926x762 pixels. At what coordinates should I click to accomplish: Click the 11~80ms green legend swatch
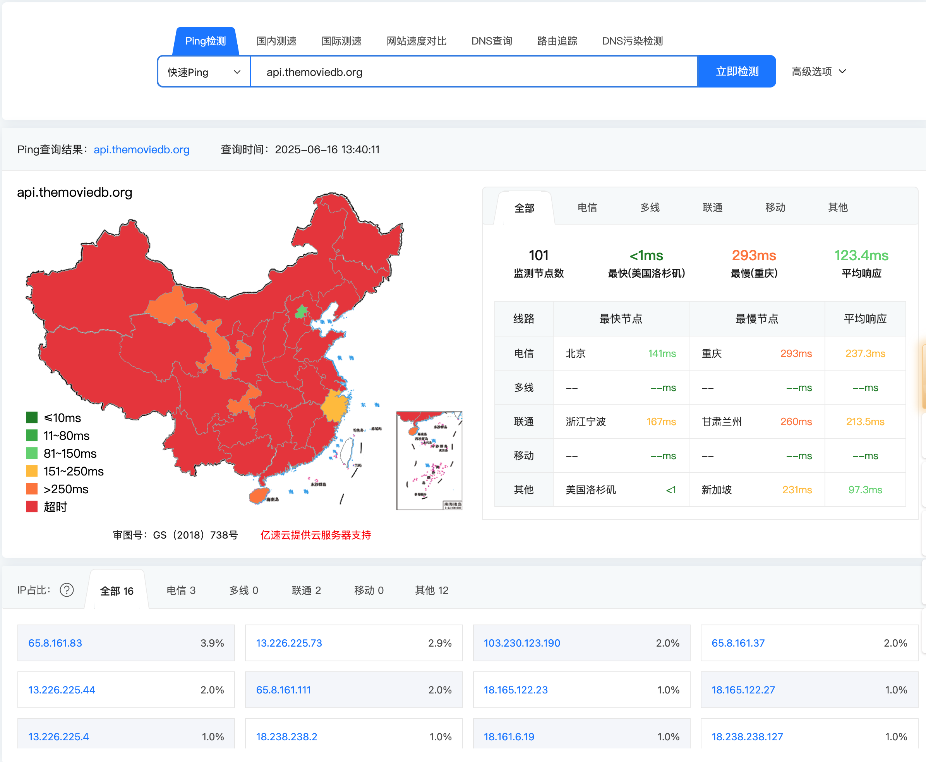pyautogui.click(x=32, y=436)
